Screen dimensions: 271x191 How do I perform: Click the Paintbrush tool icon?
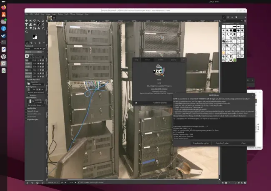coord(38,25)
